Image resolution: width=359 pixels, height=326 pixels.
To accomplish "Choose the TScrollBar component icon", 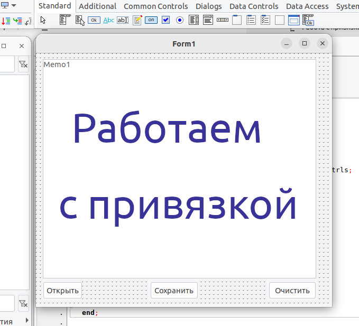I will click(223, 20).
